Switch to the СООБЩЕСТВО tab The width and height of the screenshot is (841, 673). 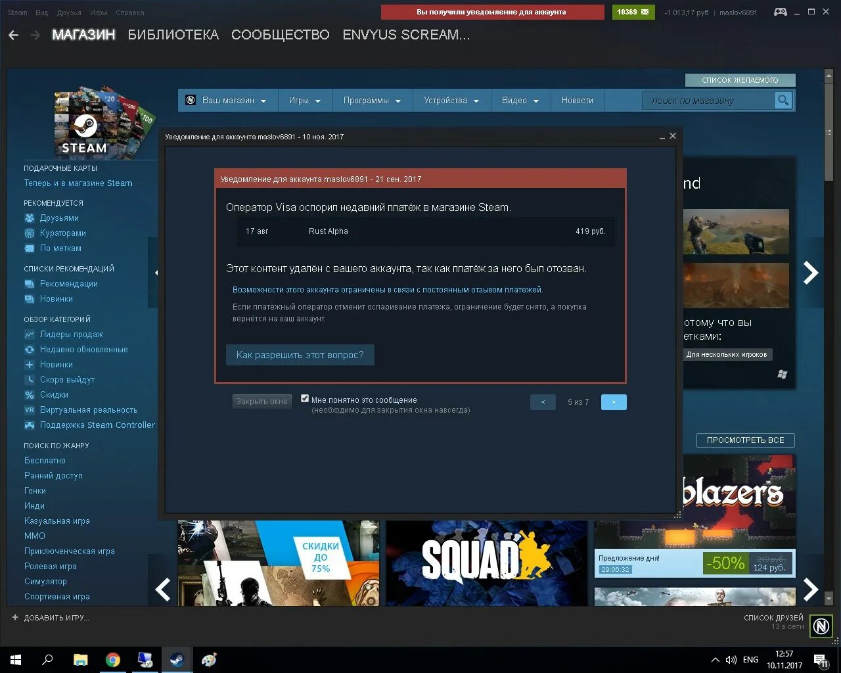[281, 35]
